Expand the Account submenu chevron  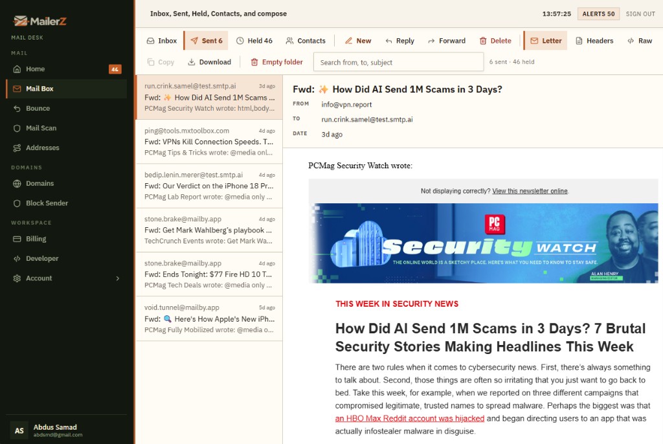coord(118,278)
